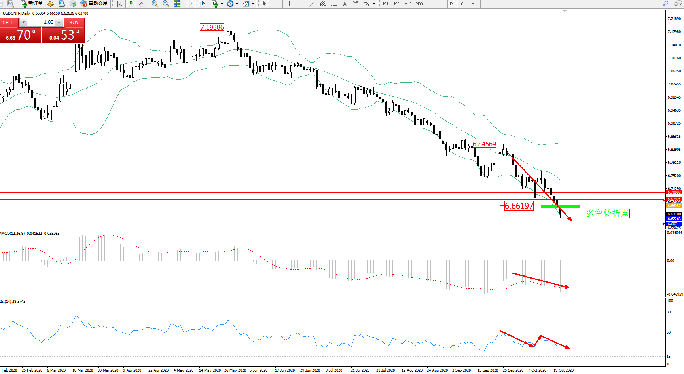Click the Zoom Out magnifier icon
684x374 pixels.
coord(166,4)
